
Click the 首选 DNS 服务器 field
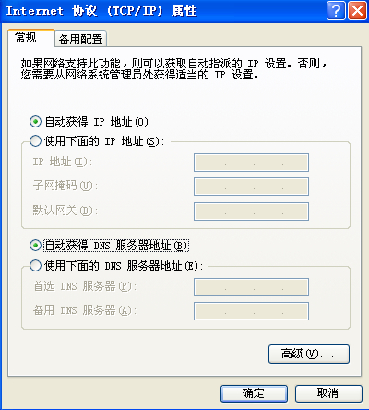(251, 287)
